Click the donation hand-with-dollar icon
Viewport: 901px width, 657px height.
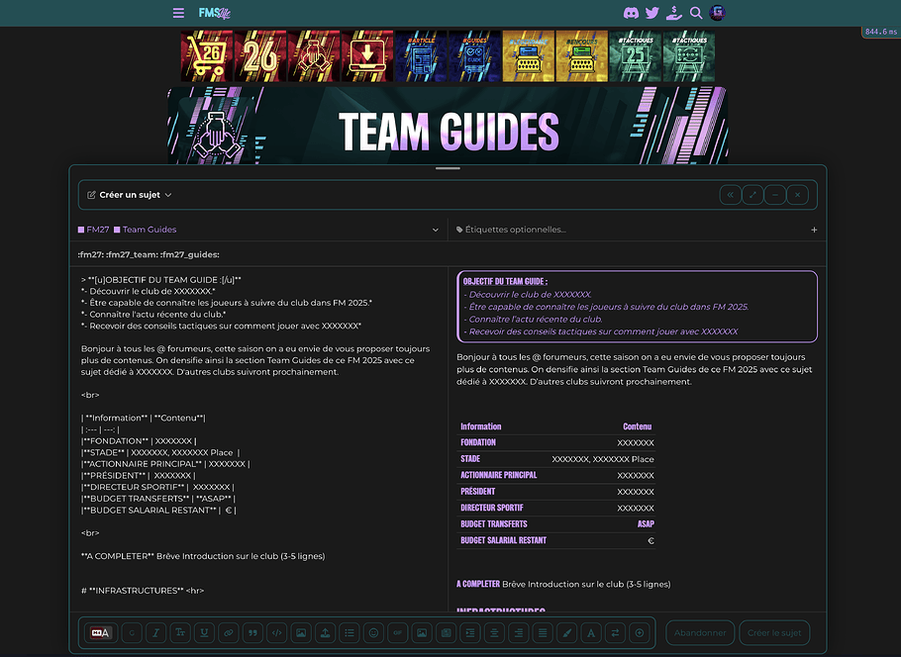[674, 13]
